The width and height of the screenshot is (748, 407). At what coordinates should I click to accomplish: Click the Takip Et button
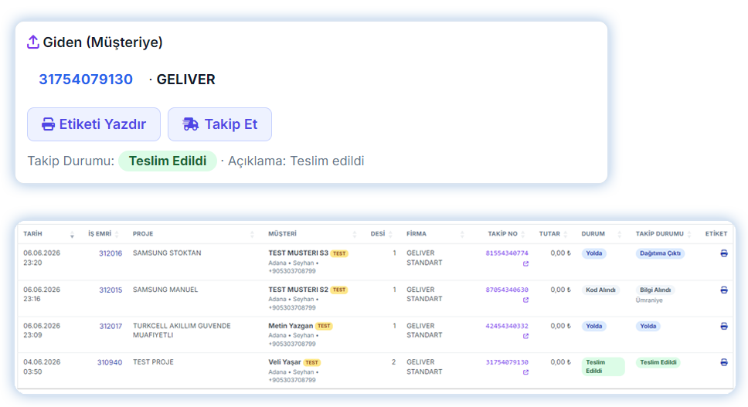220,124
